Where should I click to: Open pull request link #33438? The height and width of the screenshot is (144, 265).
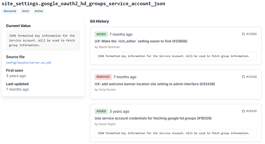coord(251,77)
